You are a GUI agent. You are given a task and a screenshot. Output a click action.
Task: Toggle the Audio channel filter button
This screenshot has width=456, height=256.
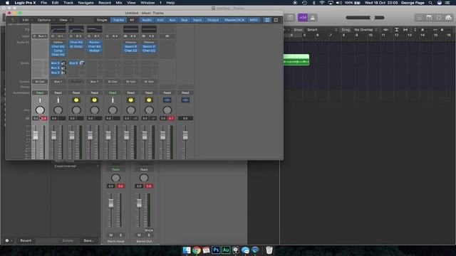tap(147, 20)
